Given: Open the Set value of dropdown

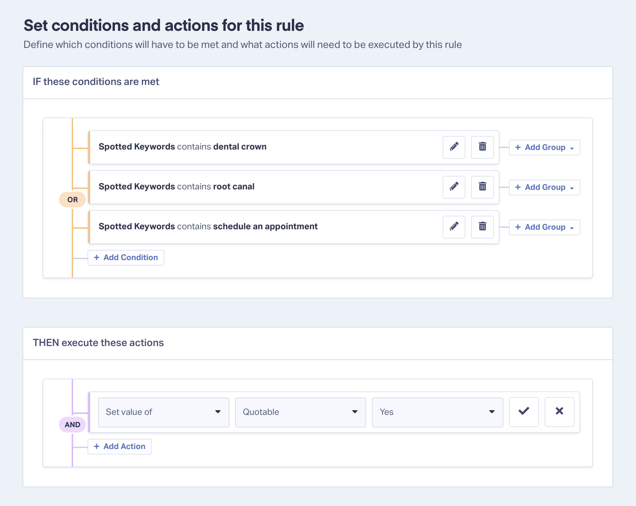Looking at the screenshot, I should tap(164, 412).
